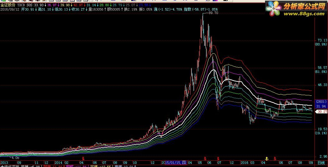Click the yellow value 39.98
Screen dimensions: 328x167
[x=66, y=5]
